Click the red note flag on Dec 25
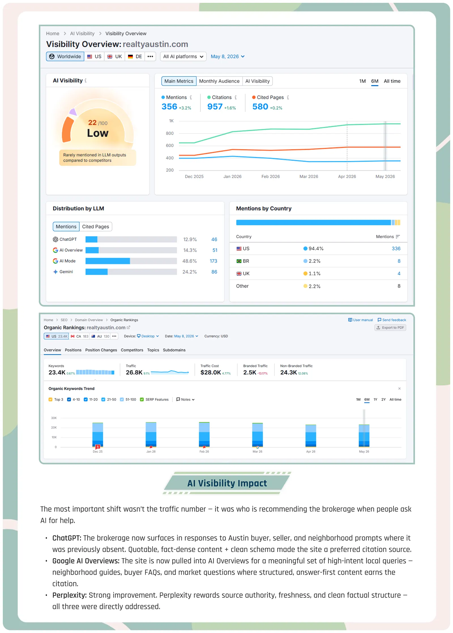This screenshot has height=633, width=453. 98,447
